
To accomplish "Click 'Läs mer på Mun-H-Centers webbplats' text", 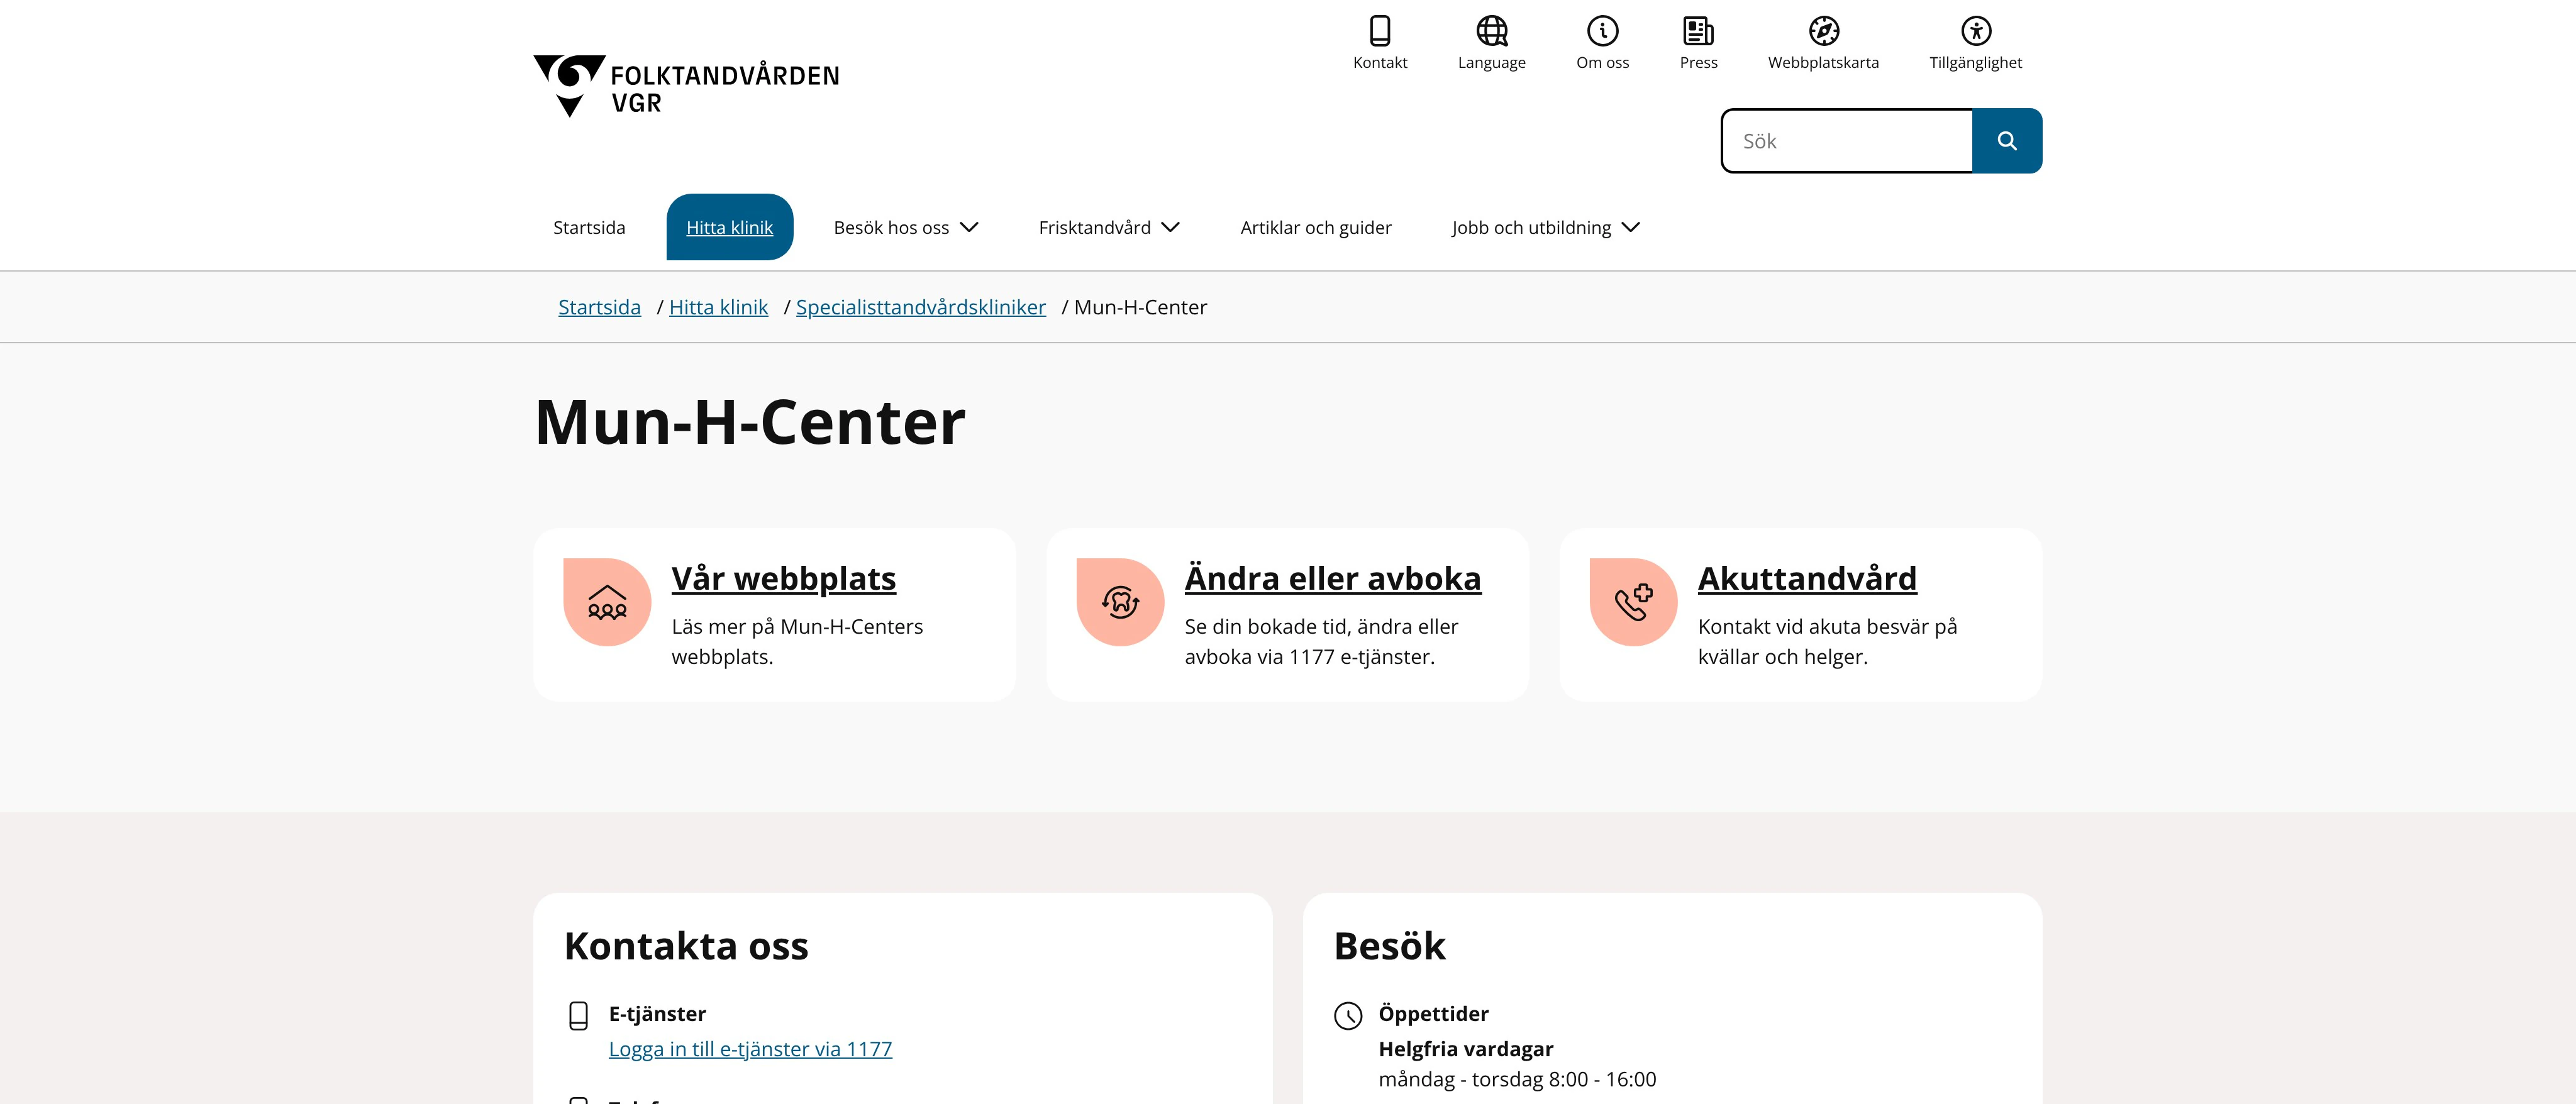I will (797, 641).
